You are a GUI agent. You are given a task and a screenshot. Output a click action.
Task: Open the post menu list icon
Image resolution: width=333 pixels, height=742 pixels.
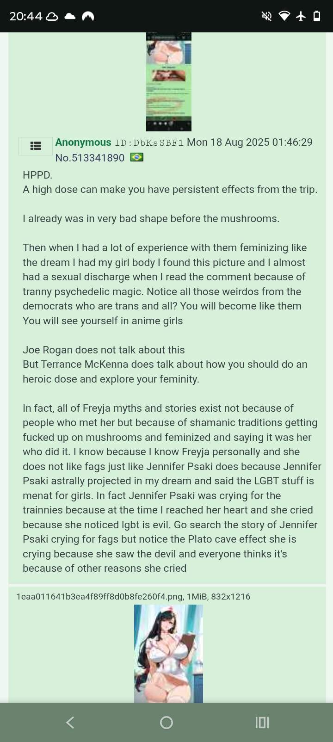click(36, 146)
